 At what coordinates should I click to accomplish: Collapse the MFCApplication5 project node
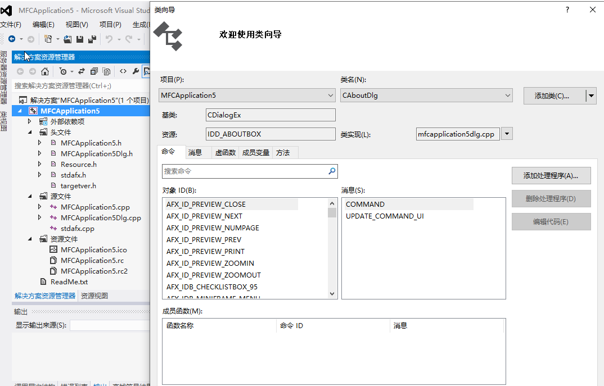[x=20, y=111]
